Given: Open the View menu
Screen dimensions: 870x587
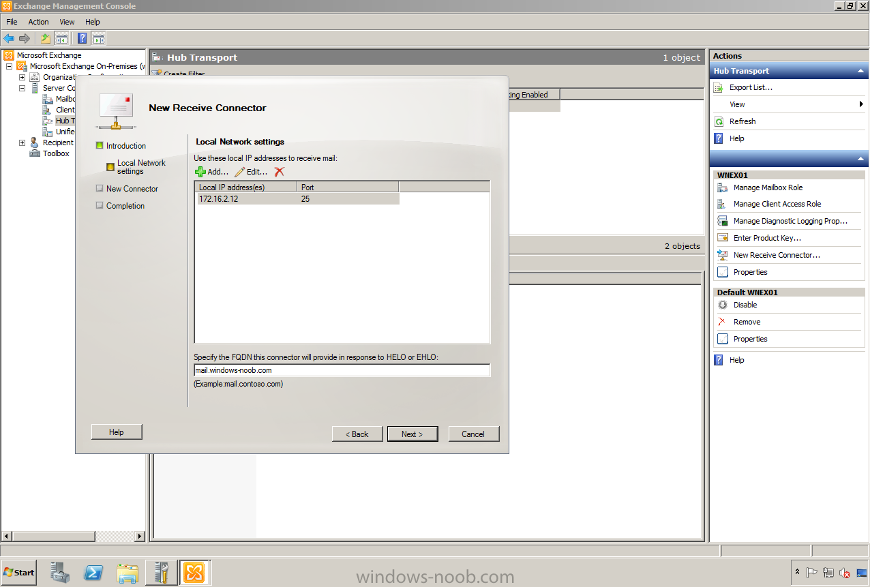Looking at the screenshot, I should [x=67, y=22].
